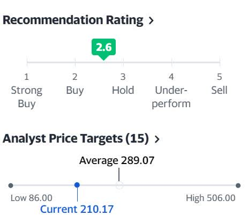
Task: Click the hollow average price marker circle
Action: (x=119, y=185)
